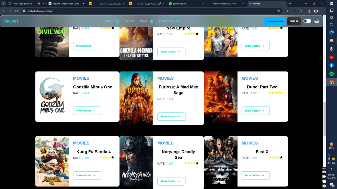The image size is (337, 189).
Task: Switch to the Resume Simplification Guide tab
Action: tap(66, 4)
